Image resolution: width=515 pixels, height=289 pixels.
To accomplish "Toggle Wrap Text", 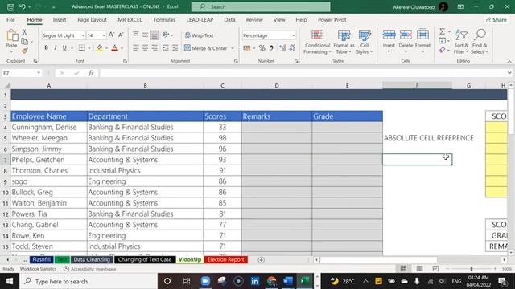I will (199, 35).
